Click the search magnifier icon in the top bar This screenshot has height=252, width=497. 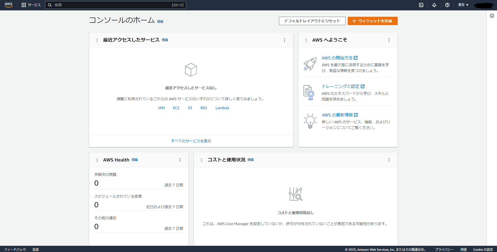click(x=50, y=5)
